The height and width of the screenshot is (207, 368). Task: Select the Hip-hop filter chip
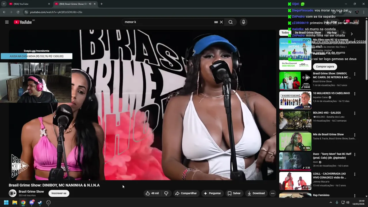coord(332,33)
